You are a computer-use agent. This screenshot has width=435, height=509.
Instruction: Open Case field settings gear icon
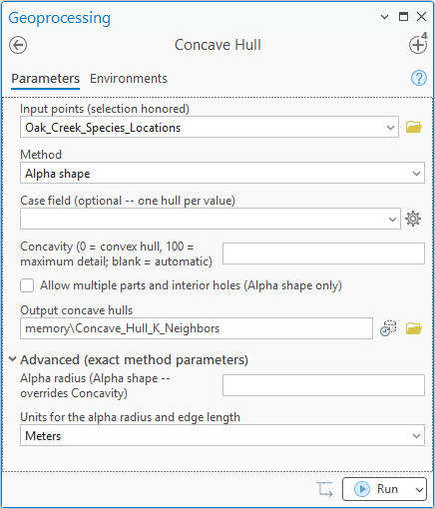point(413,219)
